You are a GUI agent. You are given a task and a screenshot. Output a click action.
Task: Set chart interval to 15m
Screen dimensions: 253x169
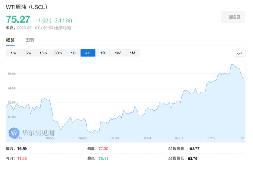coord(43,53)
